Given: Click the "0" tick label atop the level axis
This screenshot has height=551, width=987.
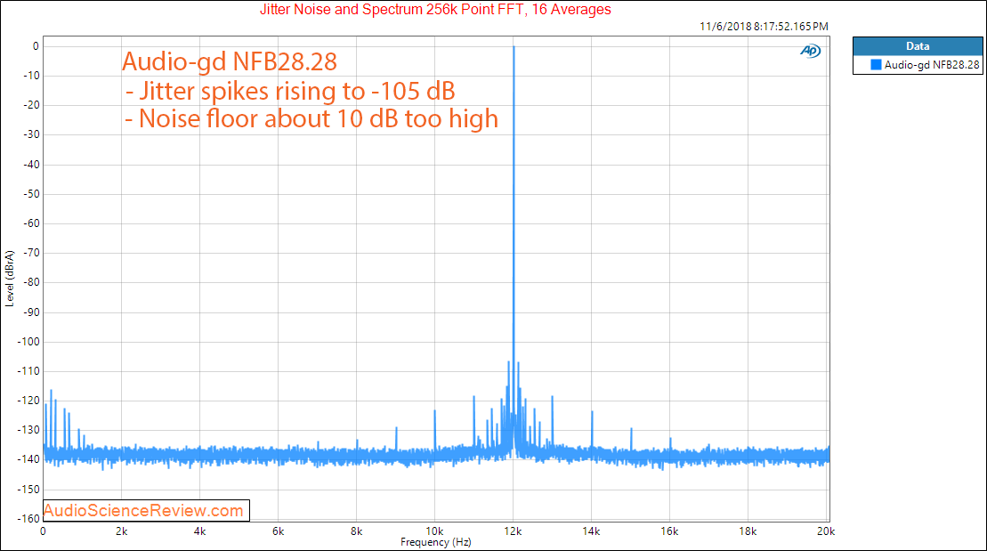Looking at the screenshot, I should [x=36, y=46].
